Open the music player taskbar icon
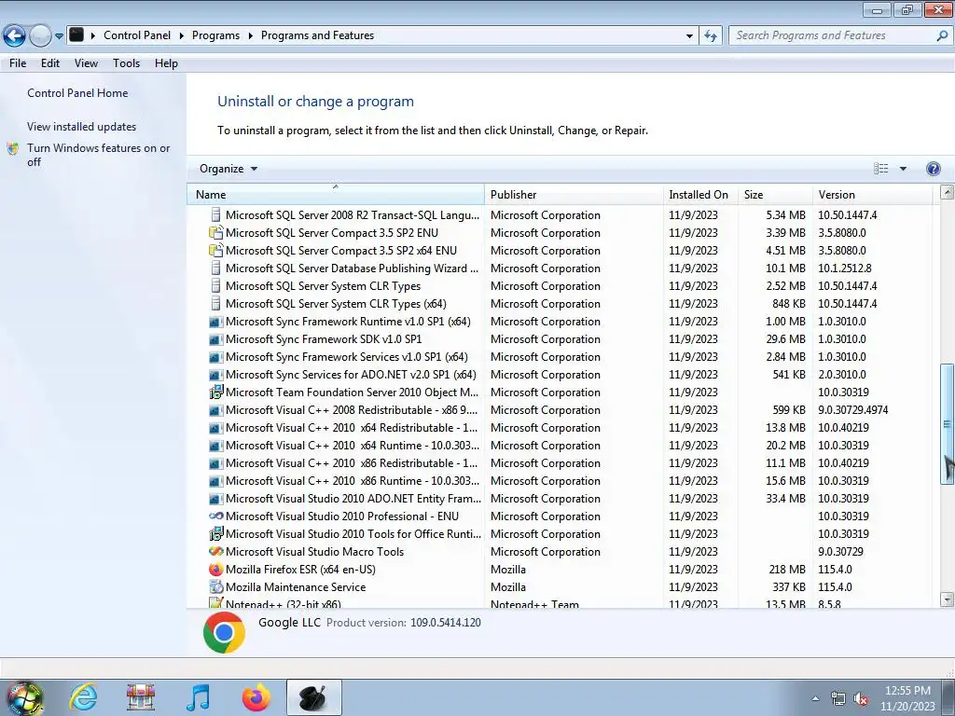This screenshot has height=716, width=955. [x=198, y=697]
